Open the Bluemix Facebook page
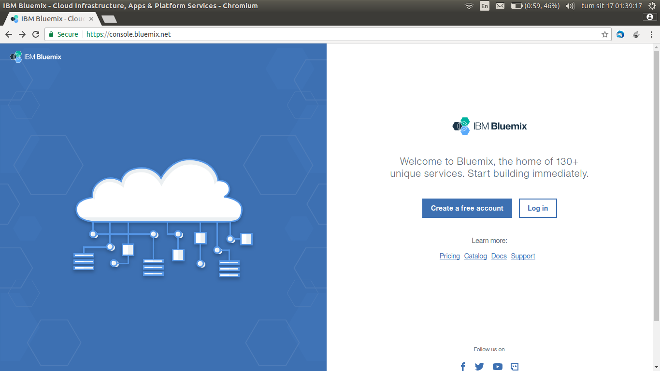Image resolution: width=660 pixels, height=371 pixels. (x=463, y=367)
